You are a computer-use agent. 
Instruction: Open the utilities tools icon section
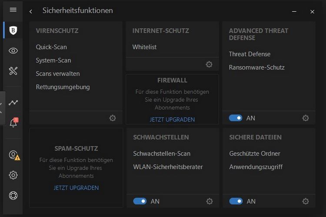pos(13,71)
